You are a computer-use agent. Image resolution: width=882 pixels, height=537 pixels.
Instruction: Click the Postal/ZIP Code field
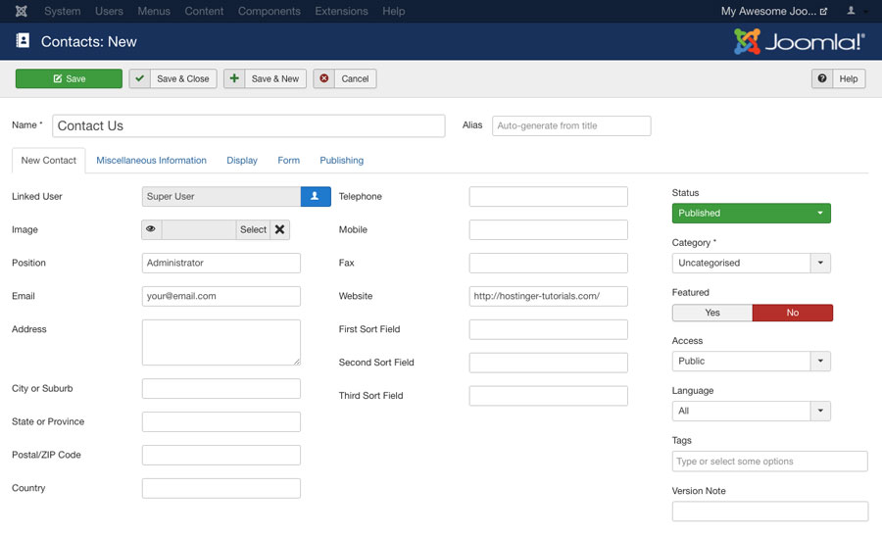pos(221,455)
